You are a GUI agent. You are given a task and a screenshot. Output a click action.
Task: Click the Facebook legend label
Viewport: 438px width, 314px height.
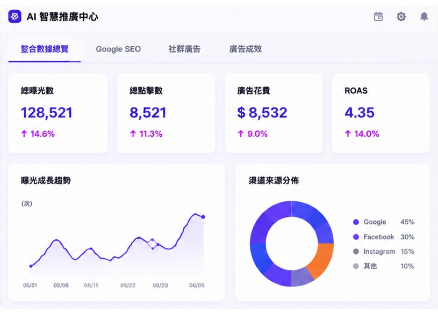pos(378,237)
